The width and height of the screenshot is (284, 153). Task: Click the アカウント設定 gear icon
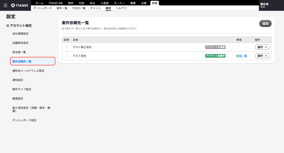pos(8,26)
